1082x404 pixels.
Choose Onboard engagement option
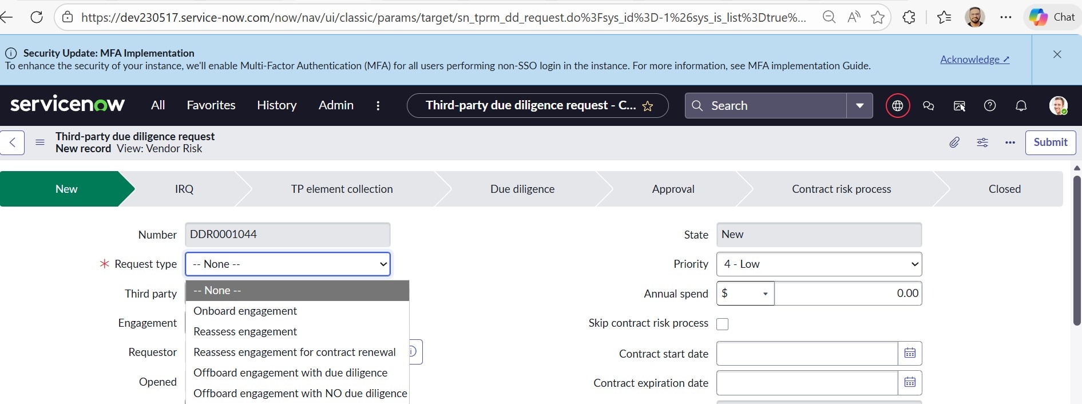tap(298, 311)
